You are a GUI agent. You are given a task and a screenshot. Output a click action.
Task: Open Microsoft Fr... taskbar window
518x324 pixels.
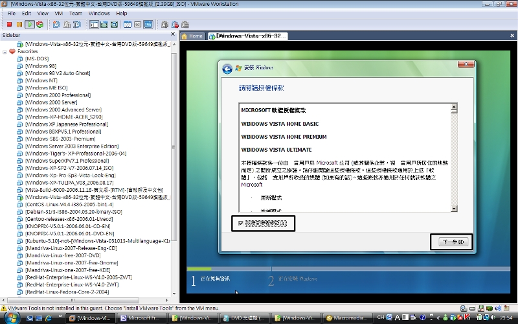point(142,318)
